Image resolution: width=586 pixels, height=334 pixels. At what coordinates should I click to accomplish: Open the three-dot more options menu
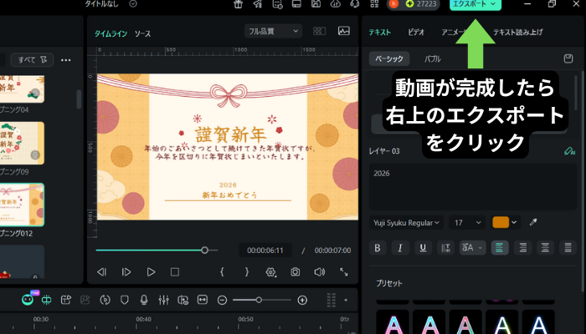tap(66, 60)
